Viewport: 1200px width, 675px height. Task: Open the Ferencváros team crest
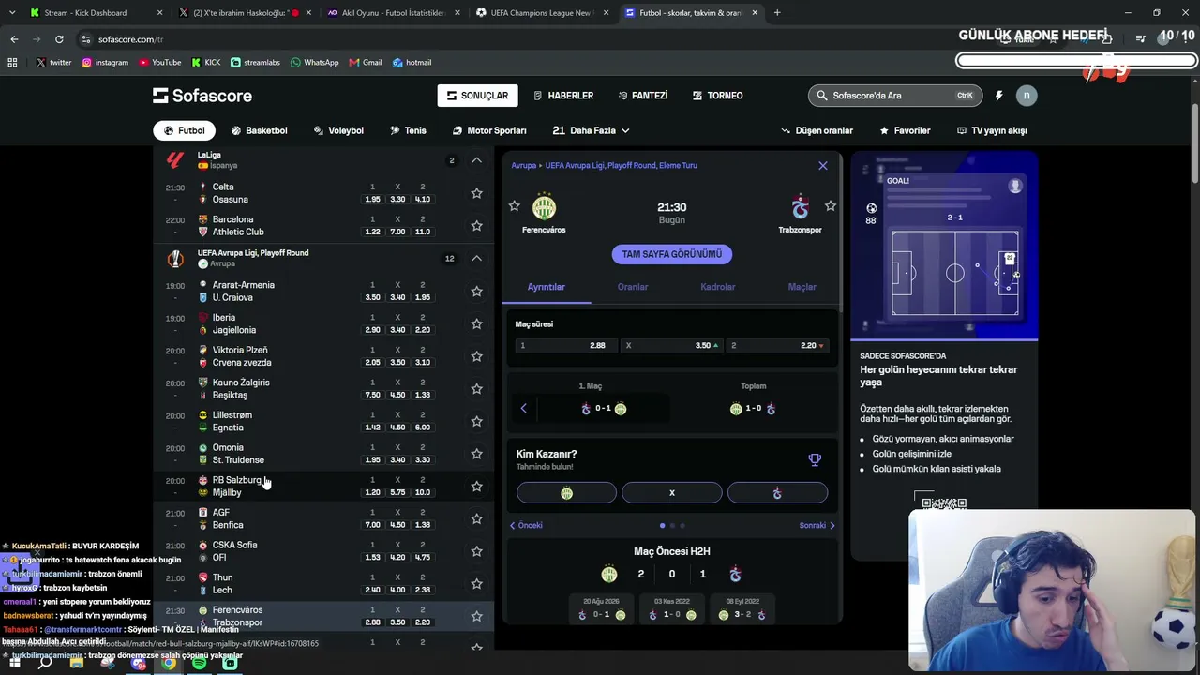544,206
